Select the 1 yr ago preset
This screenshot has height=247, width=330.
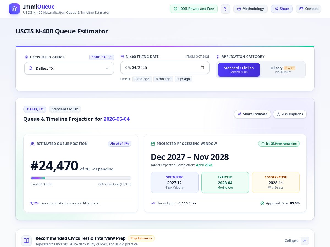coord(184,79)
